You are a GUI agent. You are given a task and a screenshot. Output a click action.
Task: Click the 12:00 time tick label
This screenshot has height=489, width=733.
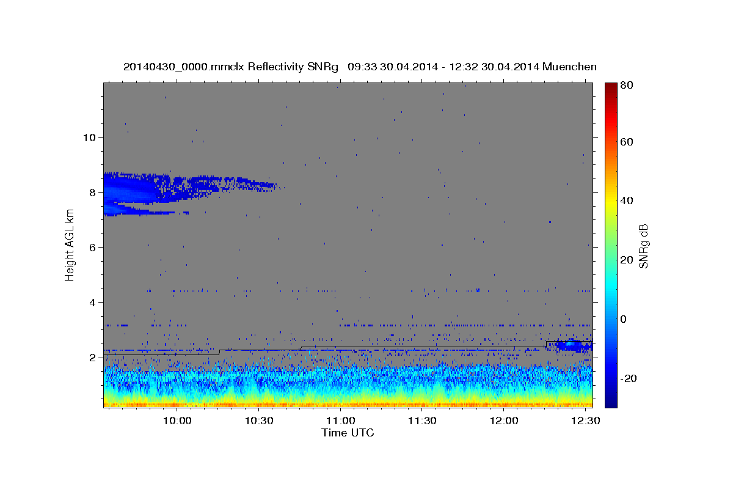[x=503, y=421]
